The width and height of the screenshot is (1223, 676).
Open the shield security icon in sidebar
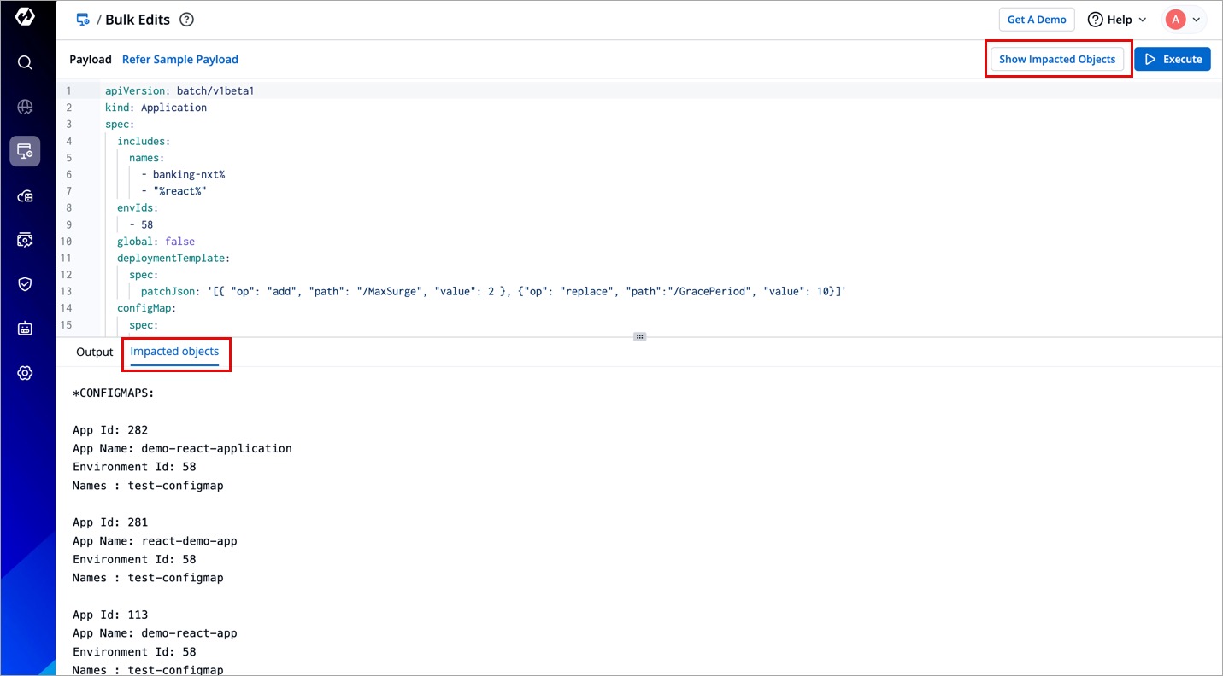pos(25,284)
